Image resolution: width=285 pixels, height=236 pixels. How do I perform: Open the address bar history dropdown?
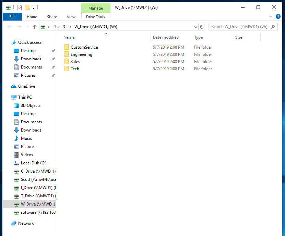point(196,27)
